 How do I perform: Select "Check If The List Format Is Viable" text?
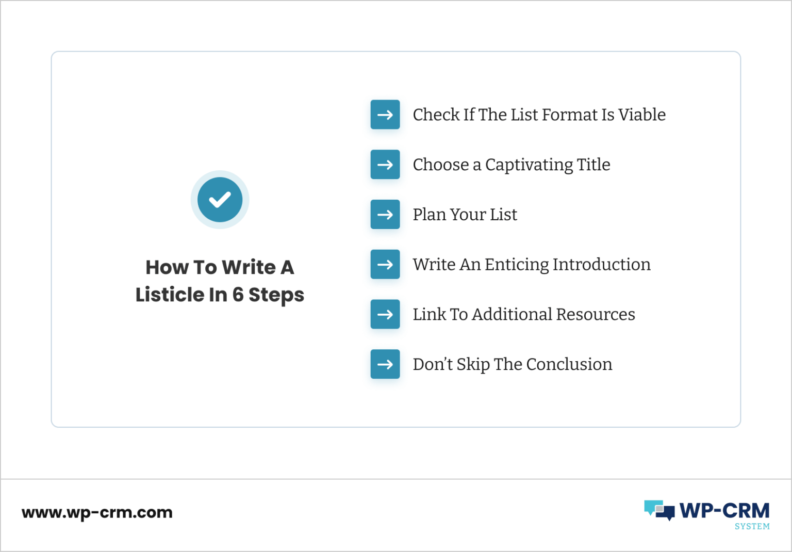coord(539,115)
